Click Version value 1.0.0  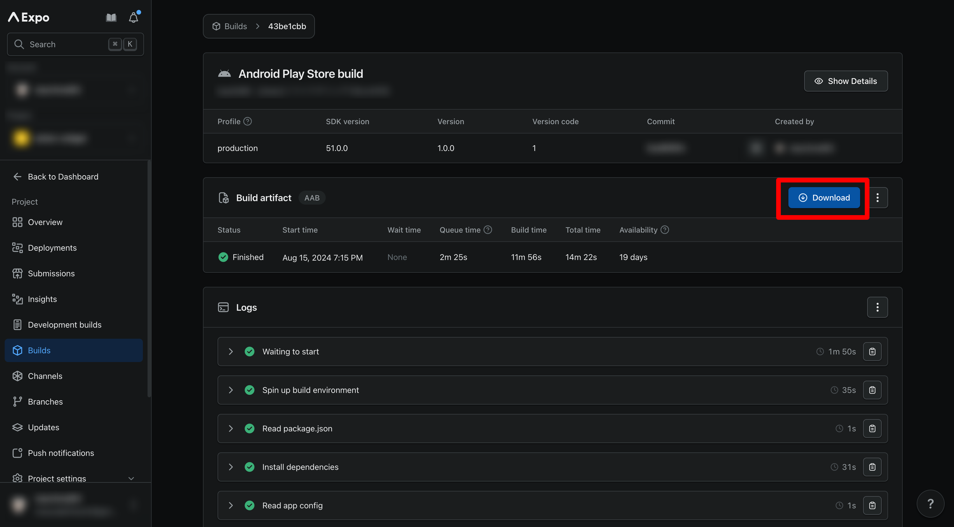coord(446,148)
